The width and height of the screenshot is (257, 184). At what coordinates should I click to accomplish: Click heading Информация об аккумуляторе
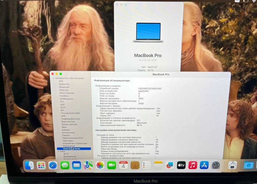tap(112, 81)
